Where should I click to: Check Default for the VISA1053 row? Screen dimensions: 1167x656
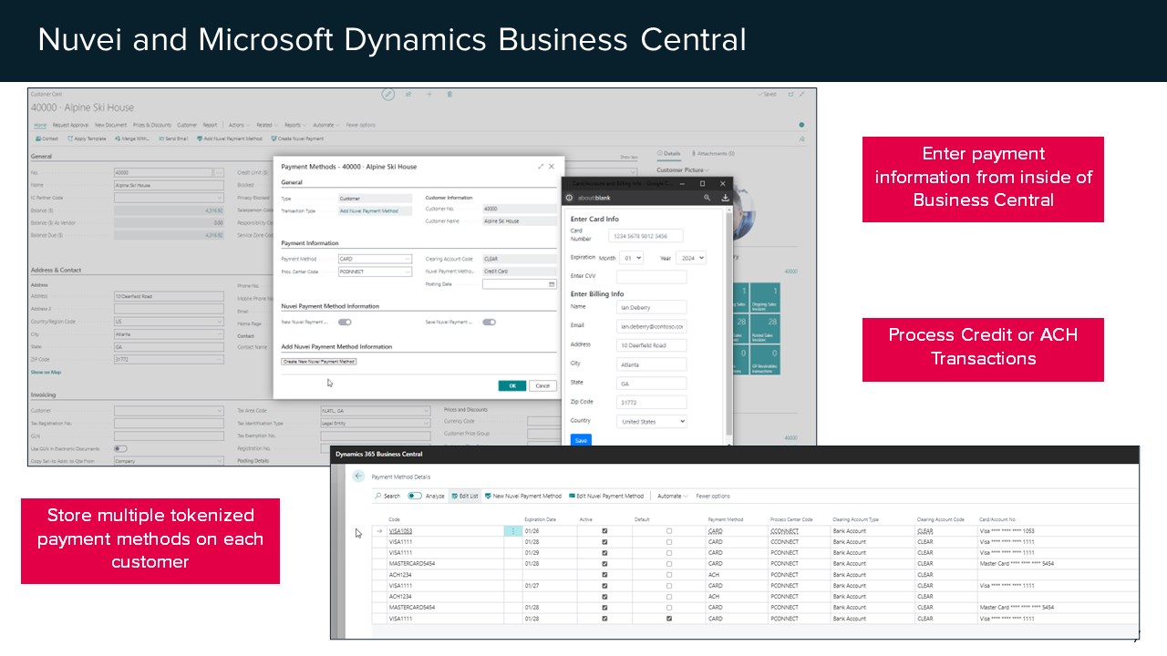[x=669, y=531]
